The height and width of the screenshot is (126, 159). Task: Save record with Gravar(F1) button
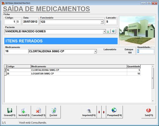click(x=10, y=112)
